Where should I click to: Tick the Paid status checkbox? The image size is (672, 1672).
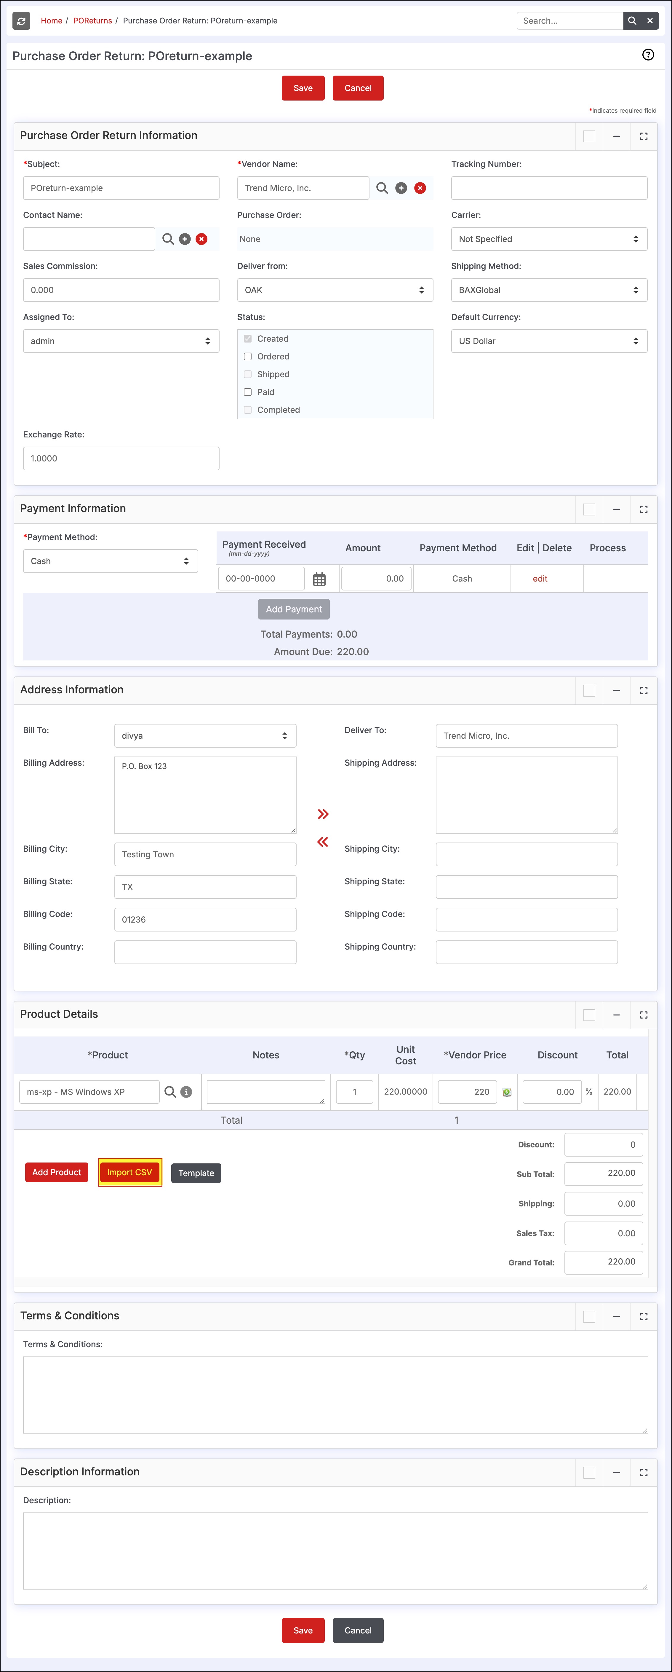[248, 392]
